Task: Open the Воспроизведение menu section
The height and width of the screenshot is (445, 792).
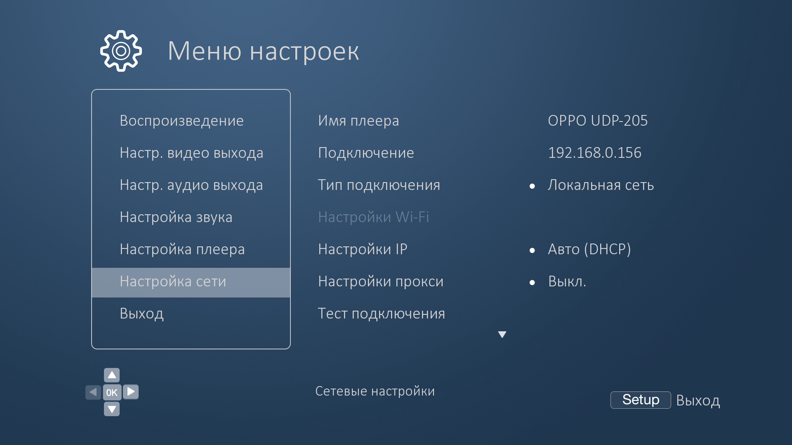Action: point(181,121)
